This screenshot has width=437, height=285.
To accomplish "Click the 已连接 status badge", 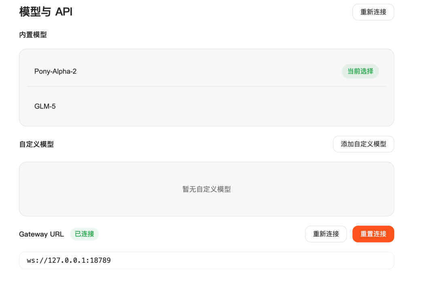I will pos(84,234).
